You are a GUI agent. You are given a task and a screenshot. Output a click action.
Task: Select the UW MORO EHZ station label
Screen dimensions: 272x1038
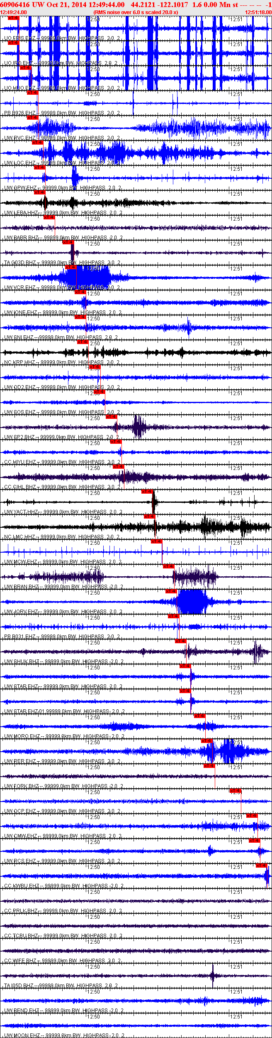pyautogui.click(x=64, y=736)
